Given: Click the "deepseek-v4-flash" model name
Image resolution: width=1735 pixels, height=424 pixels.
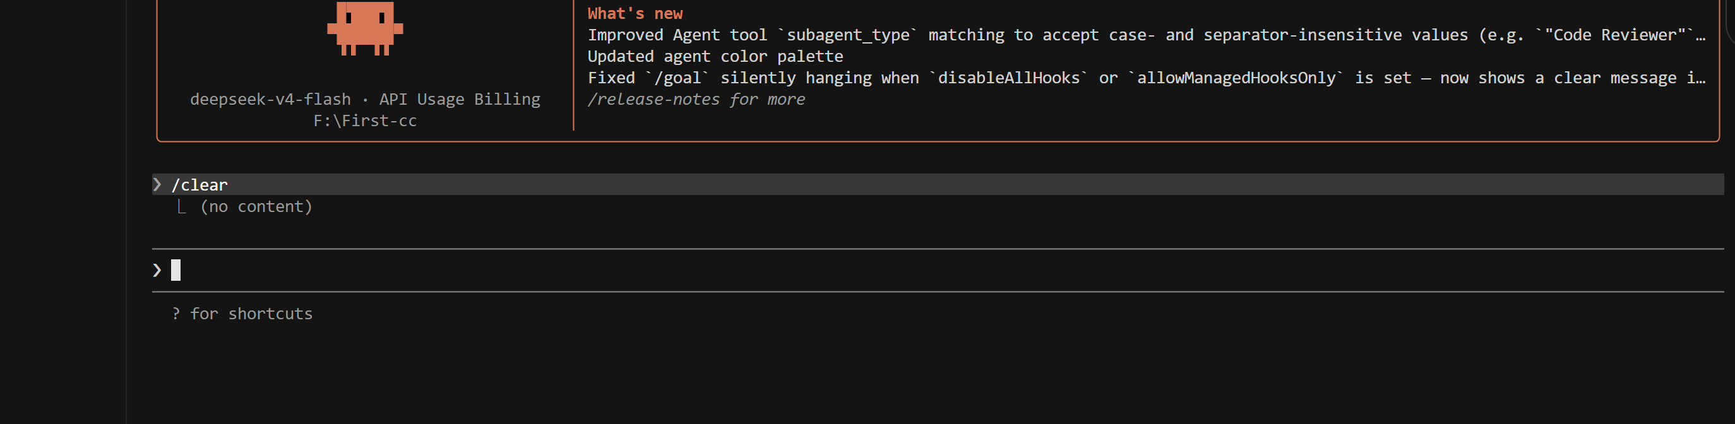Looking at the screenshot, I should (x=270, y=100).
